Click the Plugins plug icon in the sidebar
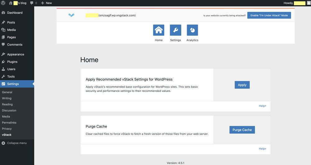311x165 pixels. click(3, 62)
